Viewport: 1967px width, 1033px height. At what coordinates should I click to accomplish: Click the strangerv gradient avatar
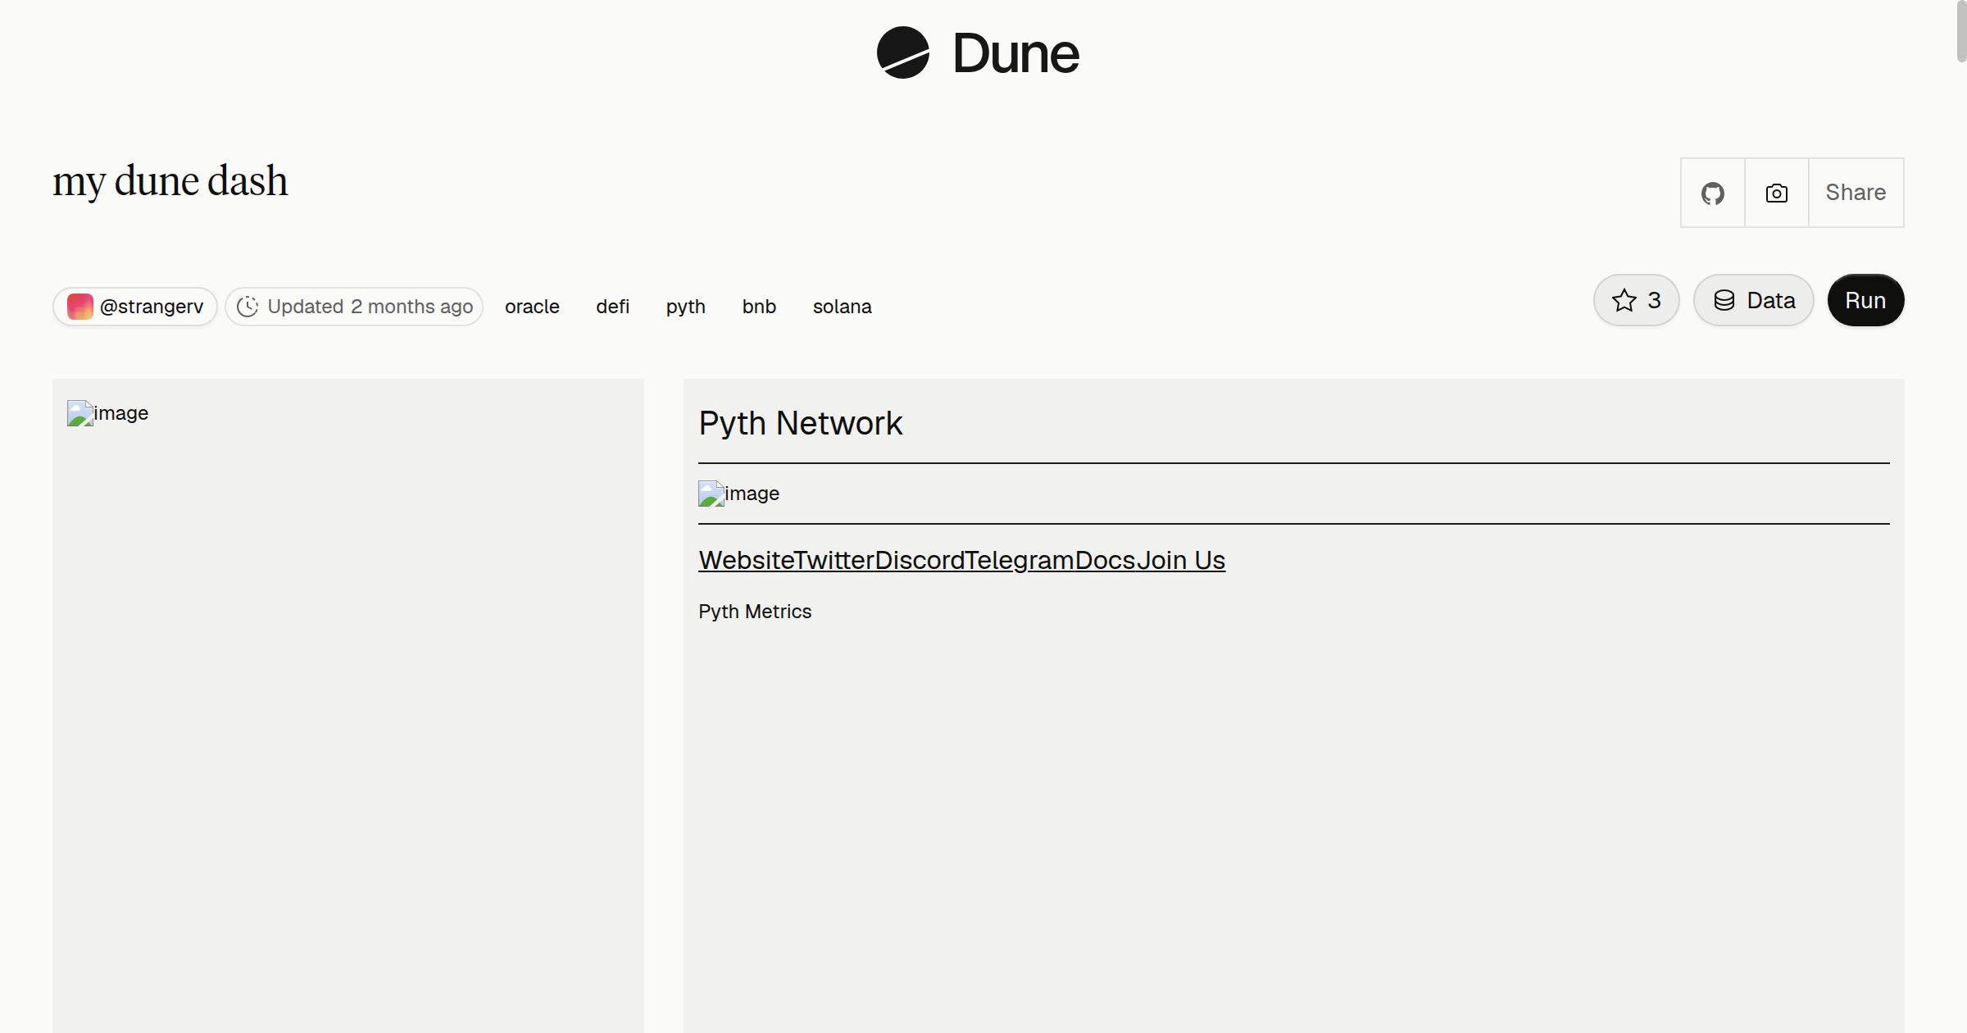click(79, 307)
